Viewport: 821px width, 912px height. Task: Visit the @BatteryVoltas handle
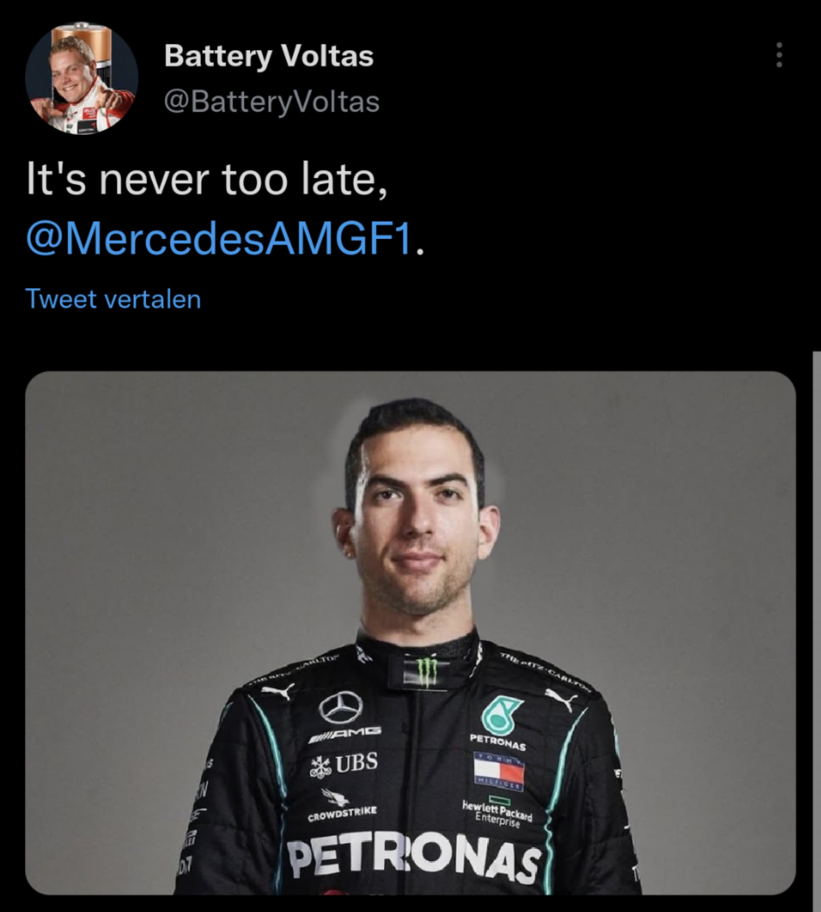[272, 102]
